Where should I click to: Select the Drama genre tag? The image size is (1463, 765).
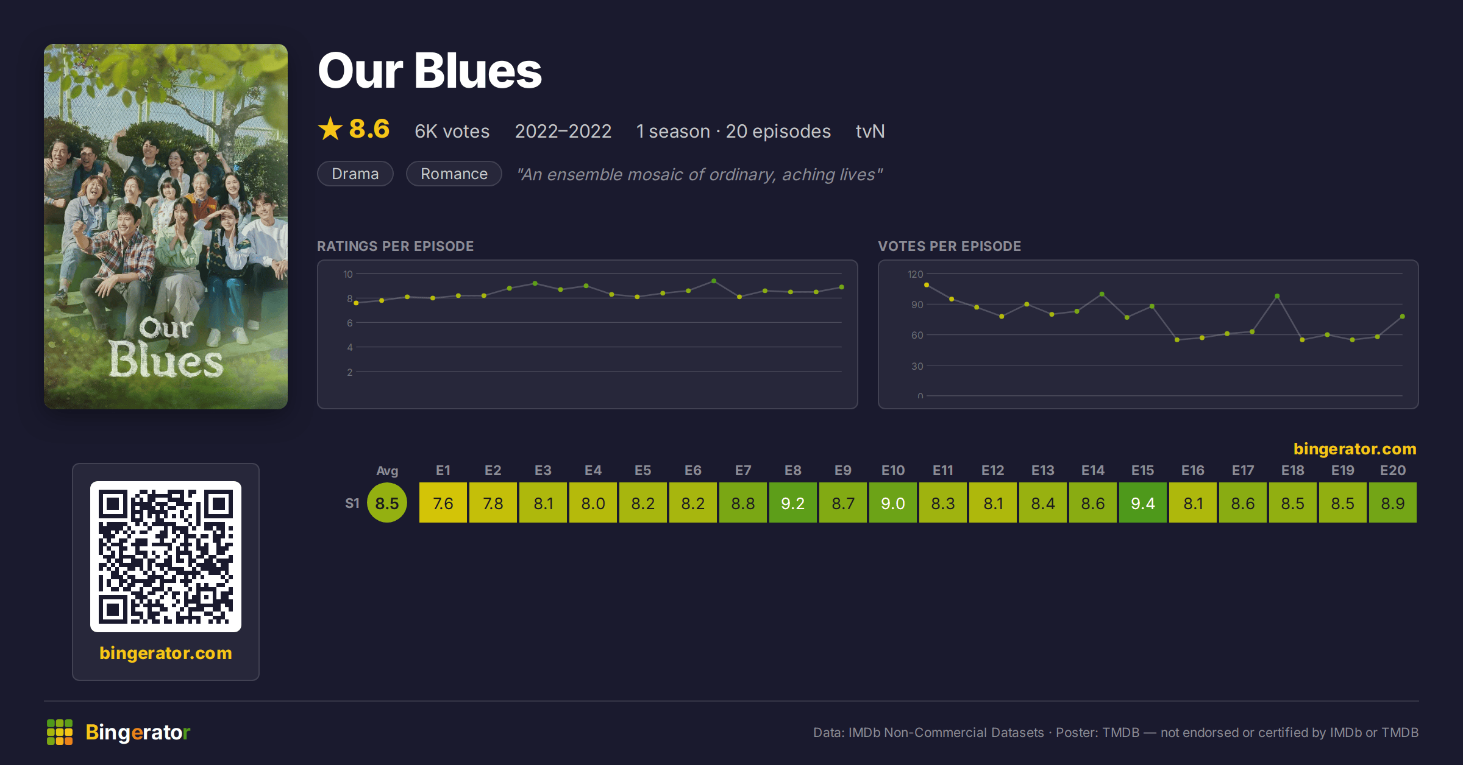pyautogui.click(x=355, y=174)
